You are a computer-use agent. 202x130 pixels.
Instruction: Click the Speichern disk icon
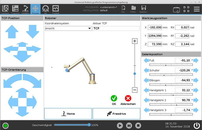click(x=144, y=9)
